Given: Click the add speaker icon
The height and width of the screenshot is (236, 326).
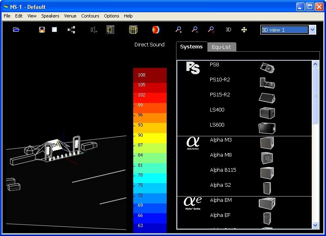Looking at the screenshot, I should coord(94,30).
